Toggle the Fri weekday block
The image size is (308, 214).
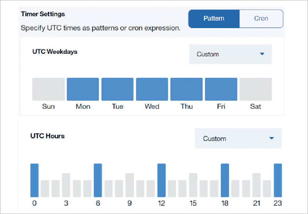point(221,89)
